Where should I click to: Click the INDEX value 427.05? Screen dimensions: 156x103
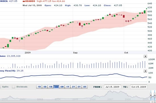coord(13,1)
